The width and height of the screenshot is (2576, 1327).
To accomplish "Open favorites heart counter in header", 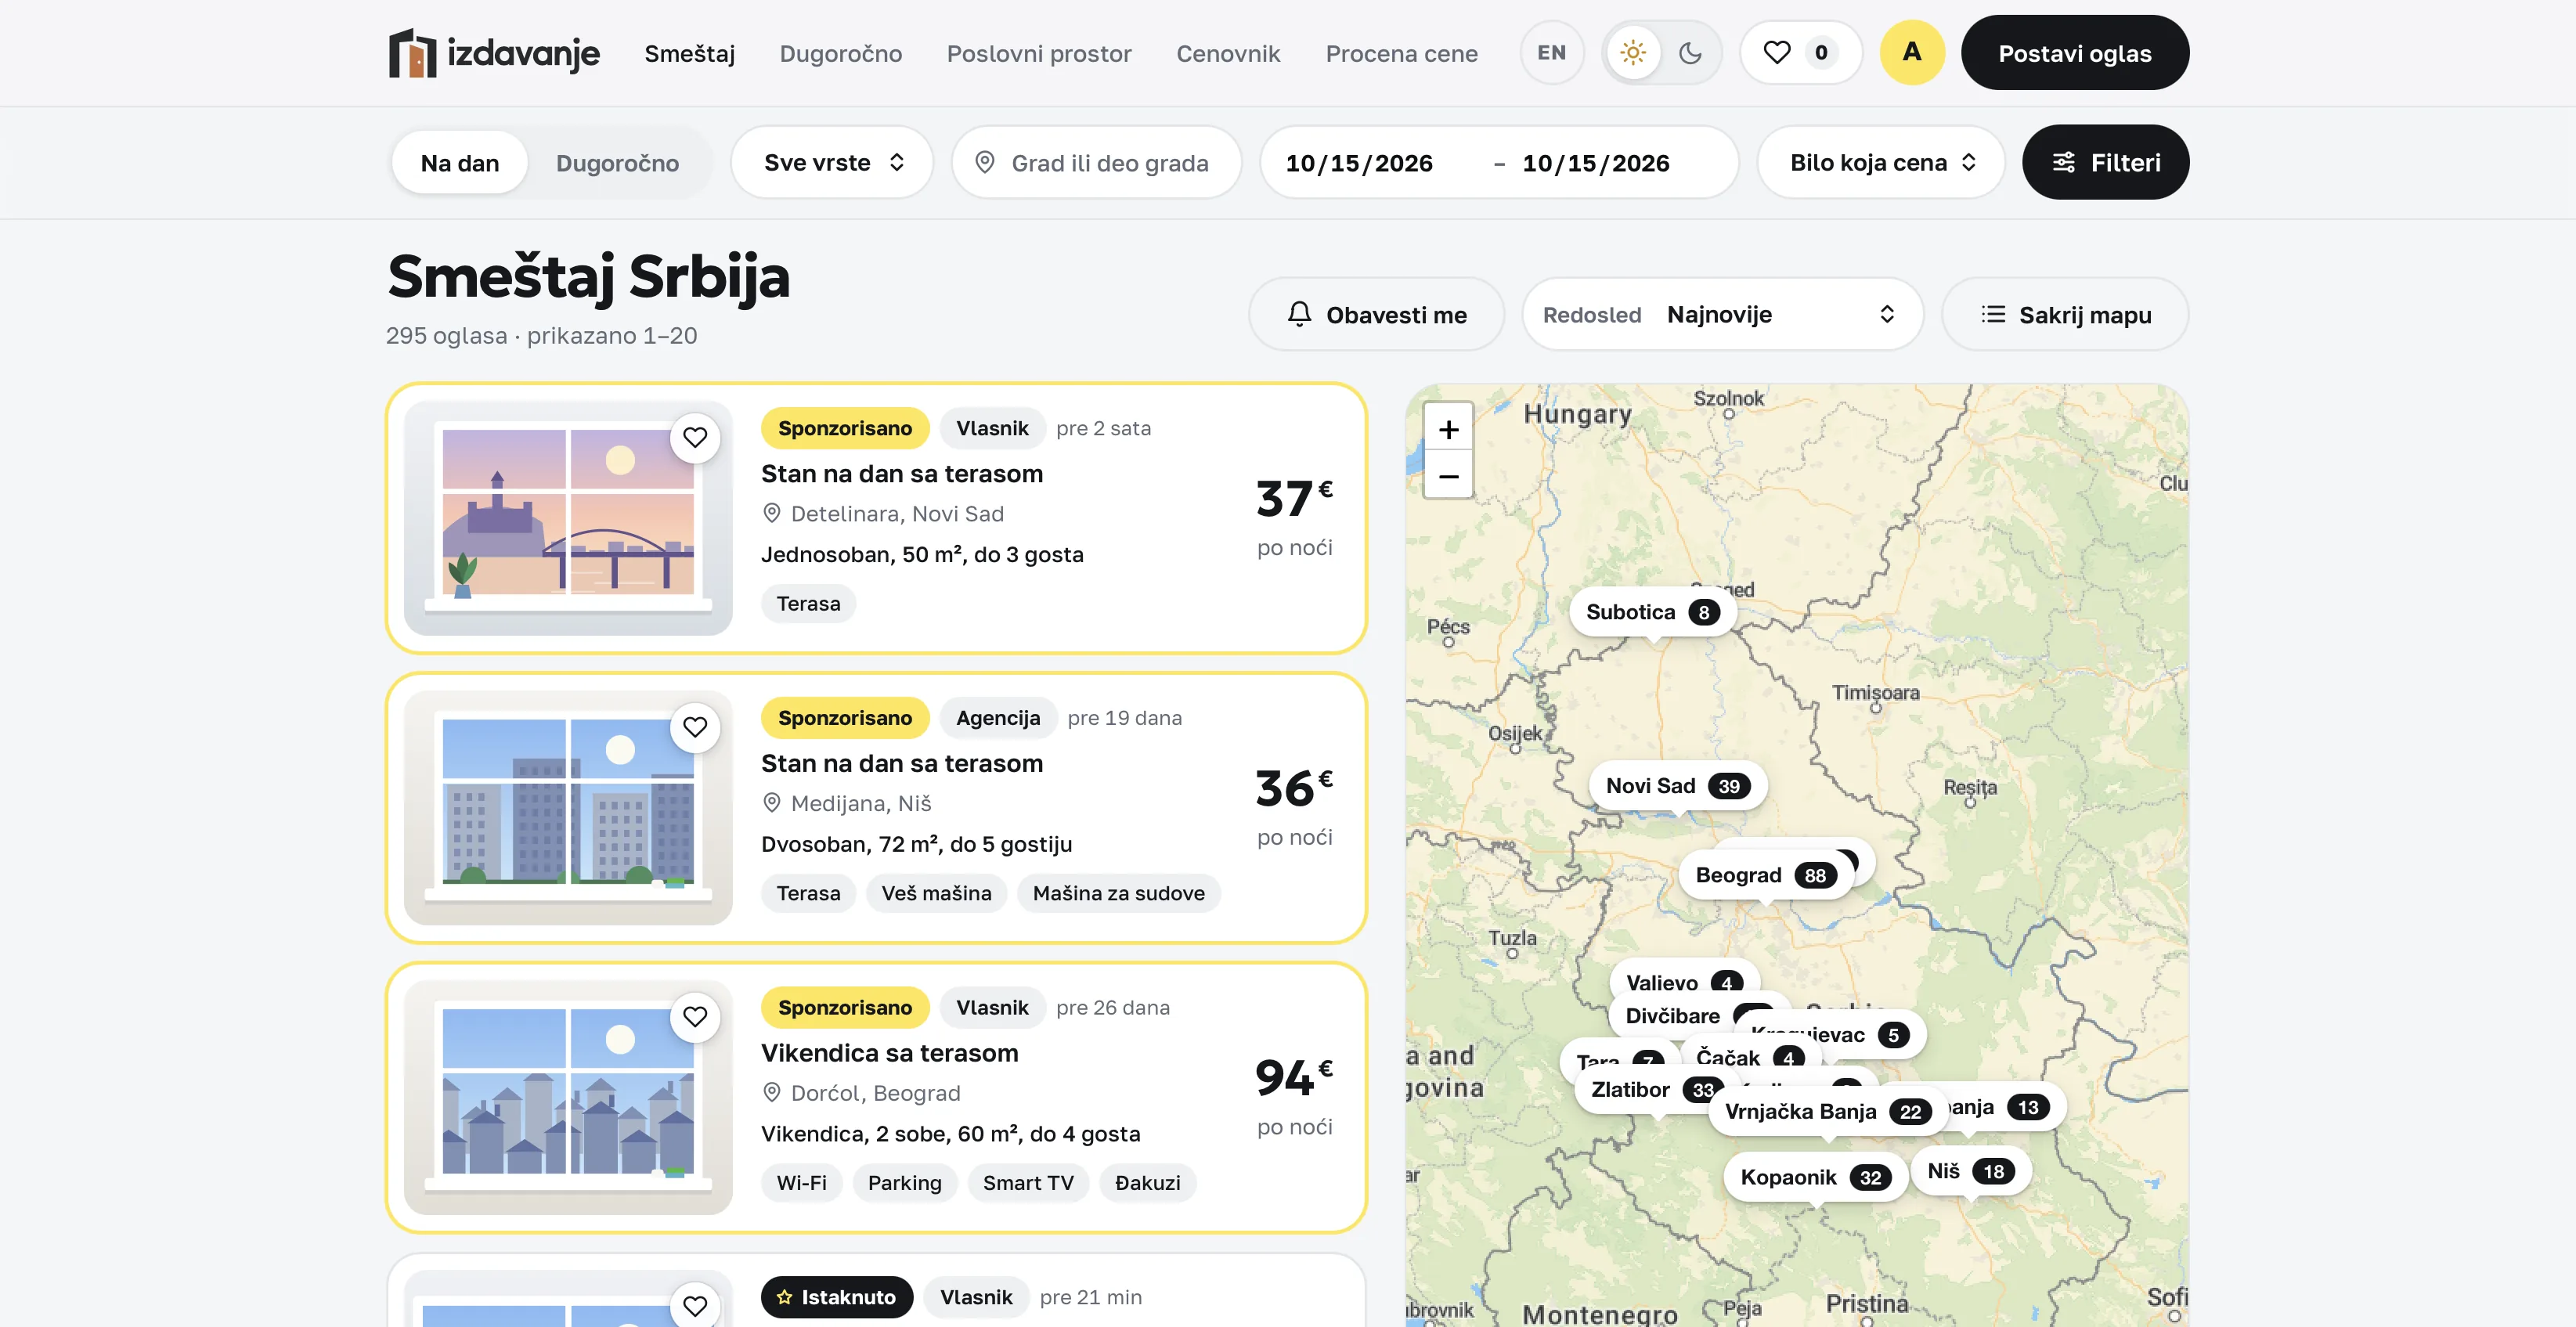I will pos(1801,53).
